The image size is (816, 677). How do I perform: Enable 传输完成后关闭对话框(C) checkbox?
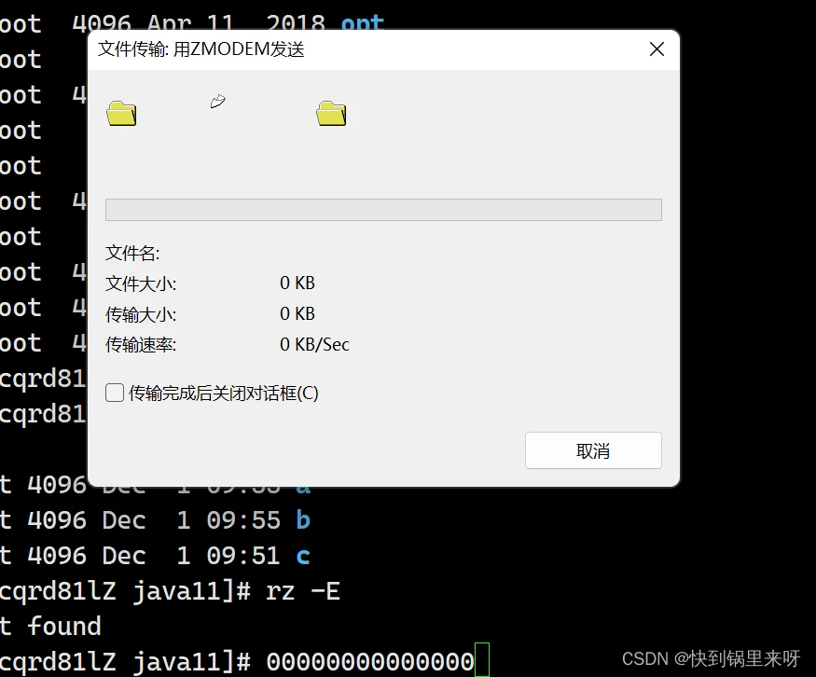click(115, 393)
